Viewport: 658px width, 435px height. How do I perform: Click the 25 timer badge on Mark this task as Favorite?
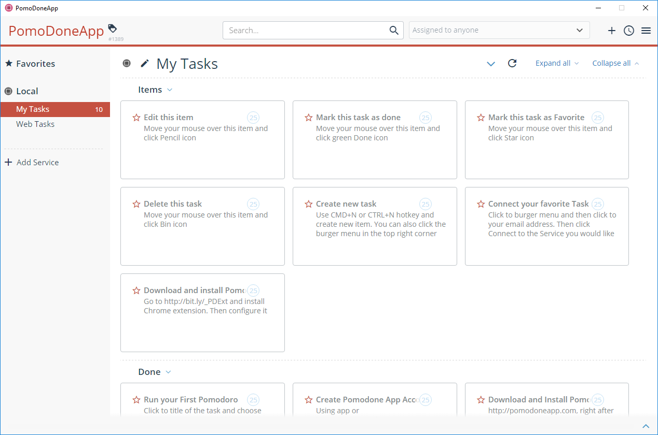coord(598,118)
